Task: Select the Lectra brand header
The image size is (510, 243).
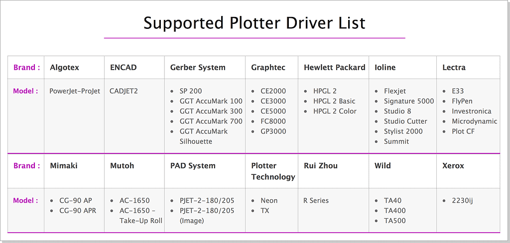Action: (454, 68)
